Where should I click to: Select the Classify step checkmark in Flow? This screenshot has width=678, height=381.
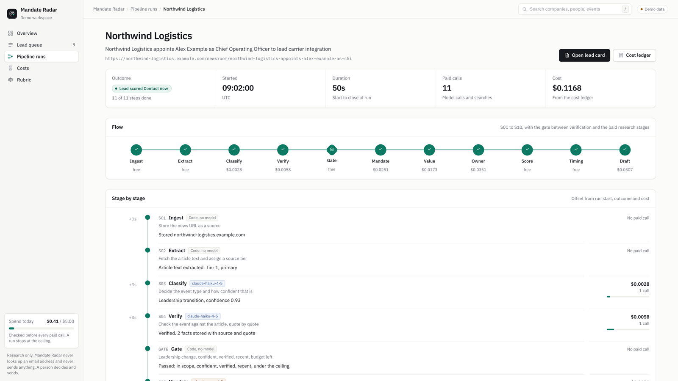[x=234, y=149]
